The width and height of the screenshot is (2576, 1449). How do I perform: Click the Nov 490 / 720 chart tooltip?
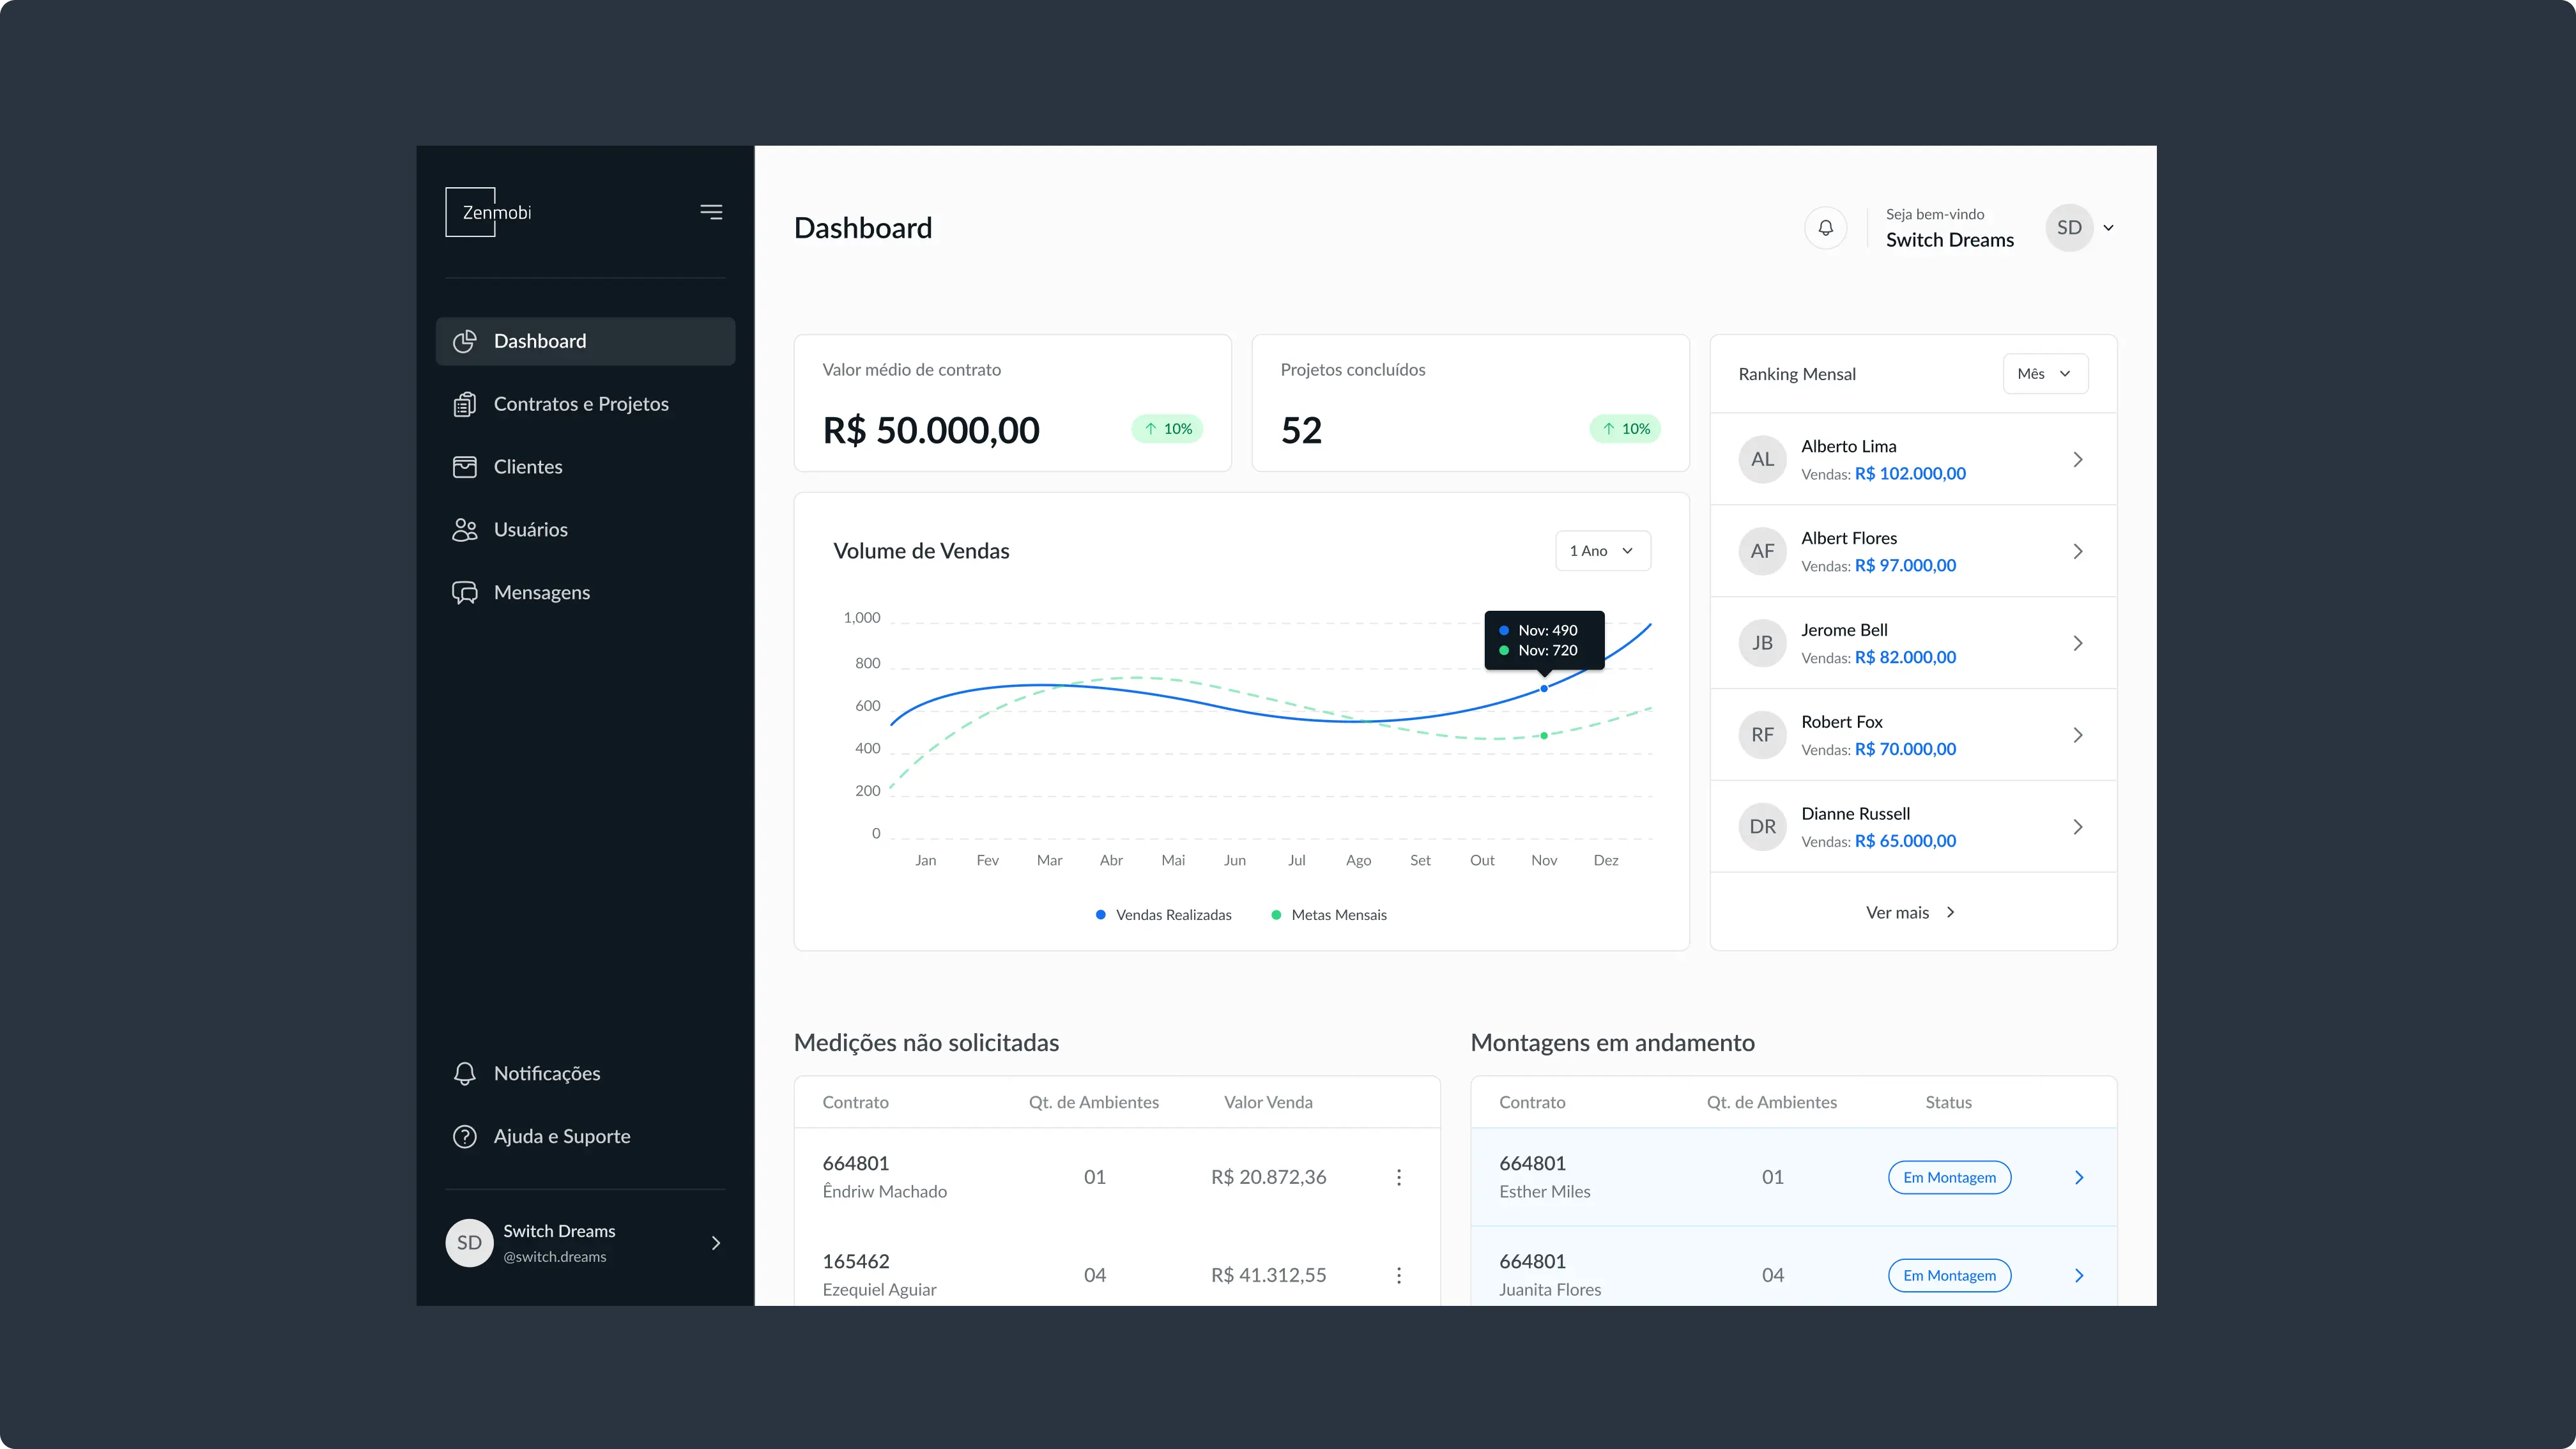[x=1544, y=640]
